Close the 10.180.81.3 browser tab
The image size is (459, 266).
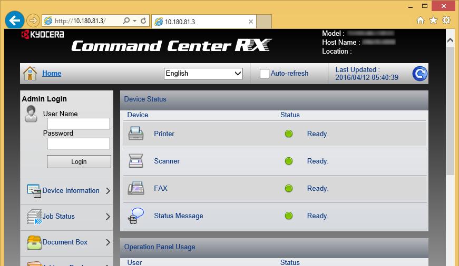pyautogui.click(x=250, y=22)
